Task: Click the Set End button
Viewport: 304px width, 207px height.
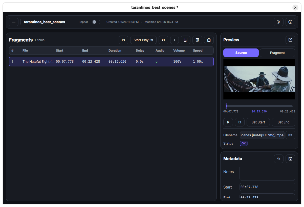Action: pos(284,122)
